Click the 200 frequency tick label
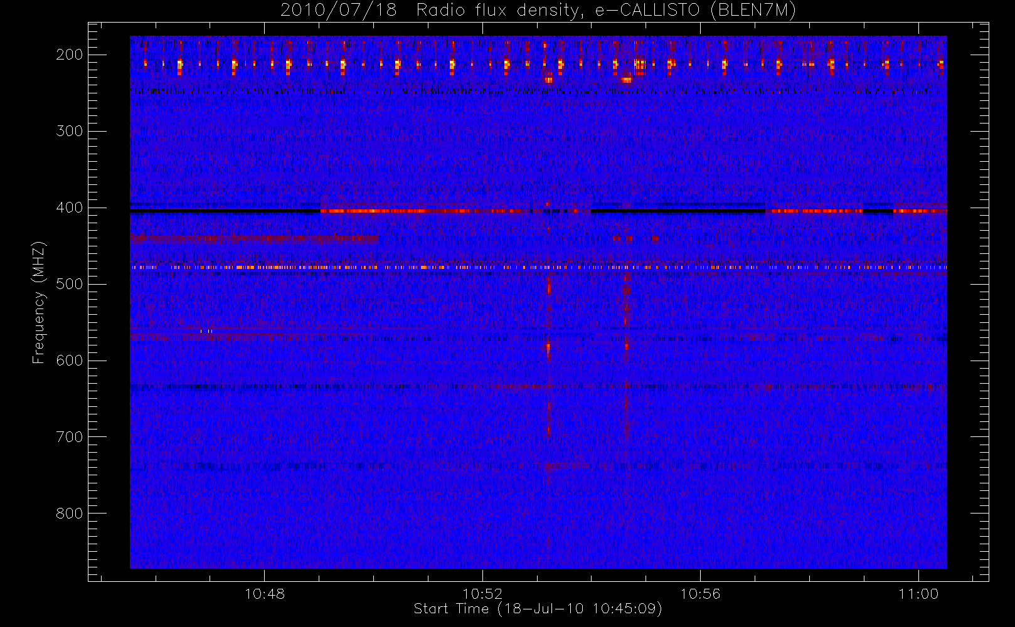 pos(70,55)
